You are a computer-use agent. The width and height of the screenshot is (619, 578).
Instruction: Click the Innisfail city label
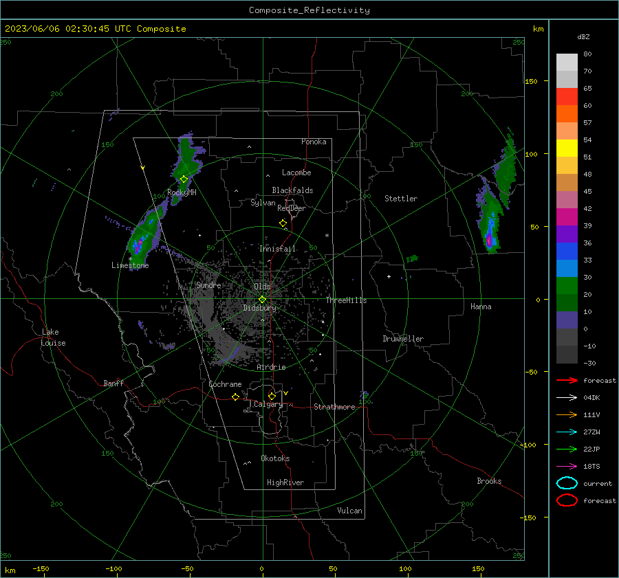(277, 249)
